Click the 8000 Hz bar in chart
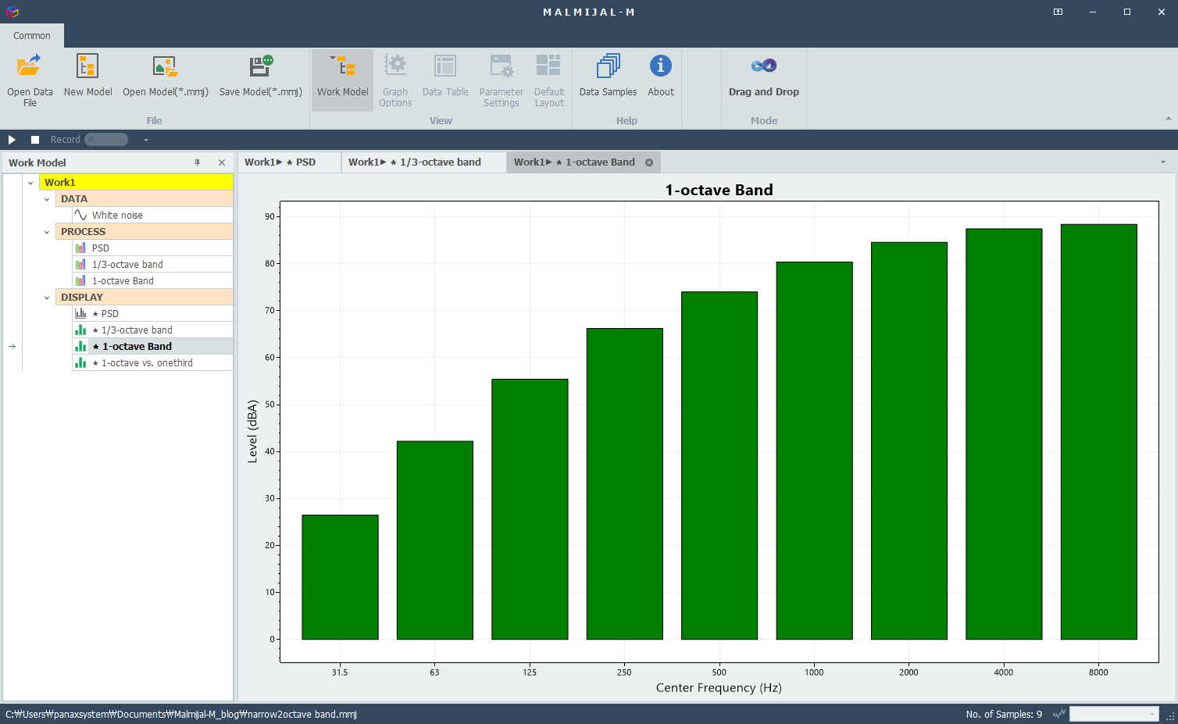The width and height of the screenshot is (1178, 724). (1098, 432)
